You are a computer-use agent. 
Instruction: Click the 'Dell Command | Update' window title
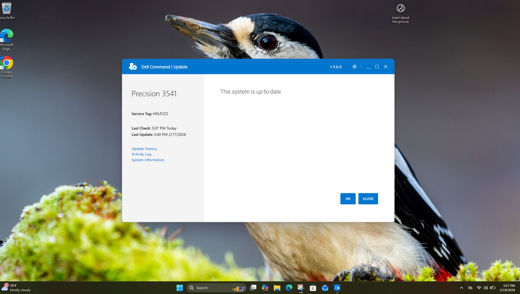tap(164, 67)
